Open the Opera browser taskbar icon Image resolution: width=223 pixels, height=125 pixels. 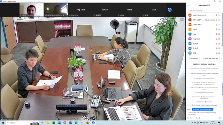click(x=65, y=123)
